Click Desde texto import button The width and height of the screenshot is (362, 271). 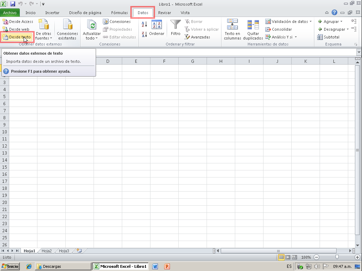[x=17, y=37]
